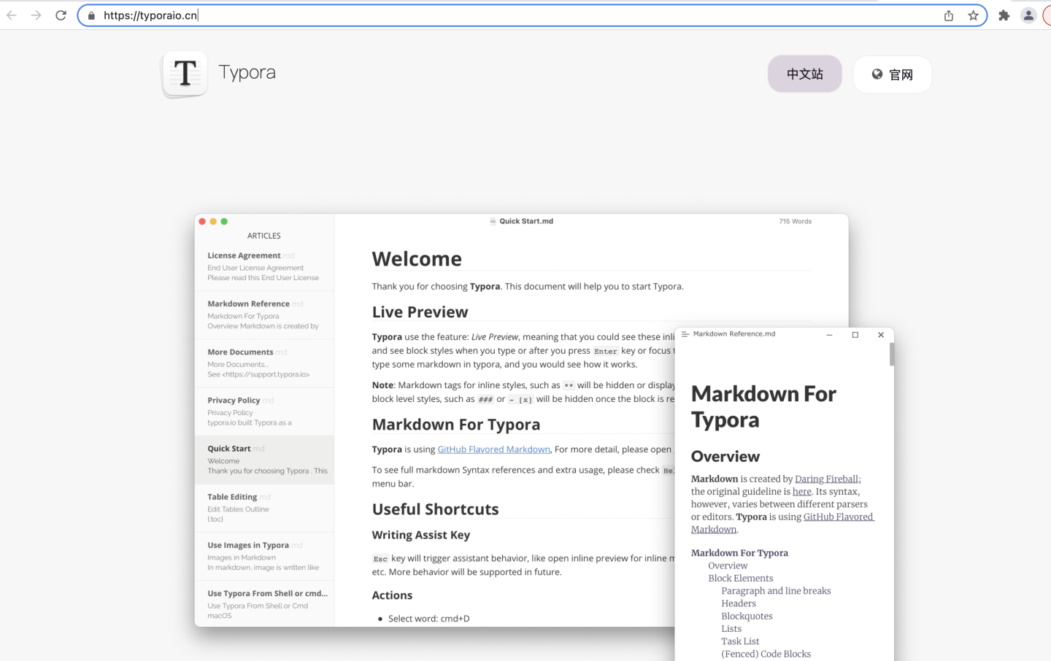The width and height of the screenshot is (1051, 661).
Task: Click the Writing Assist Key subheading
Action: 421,535
